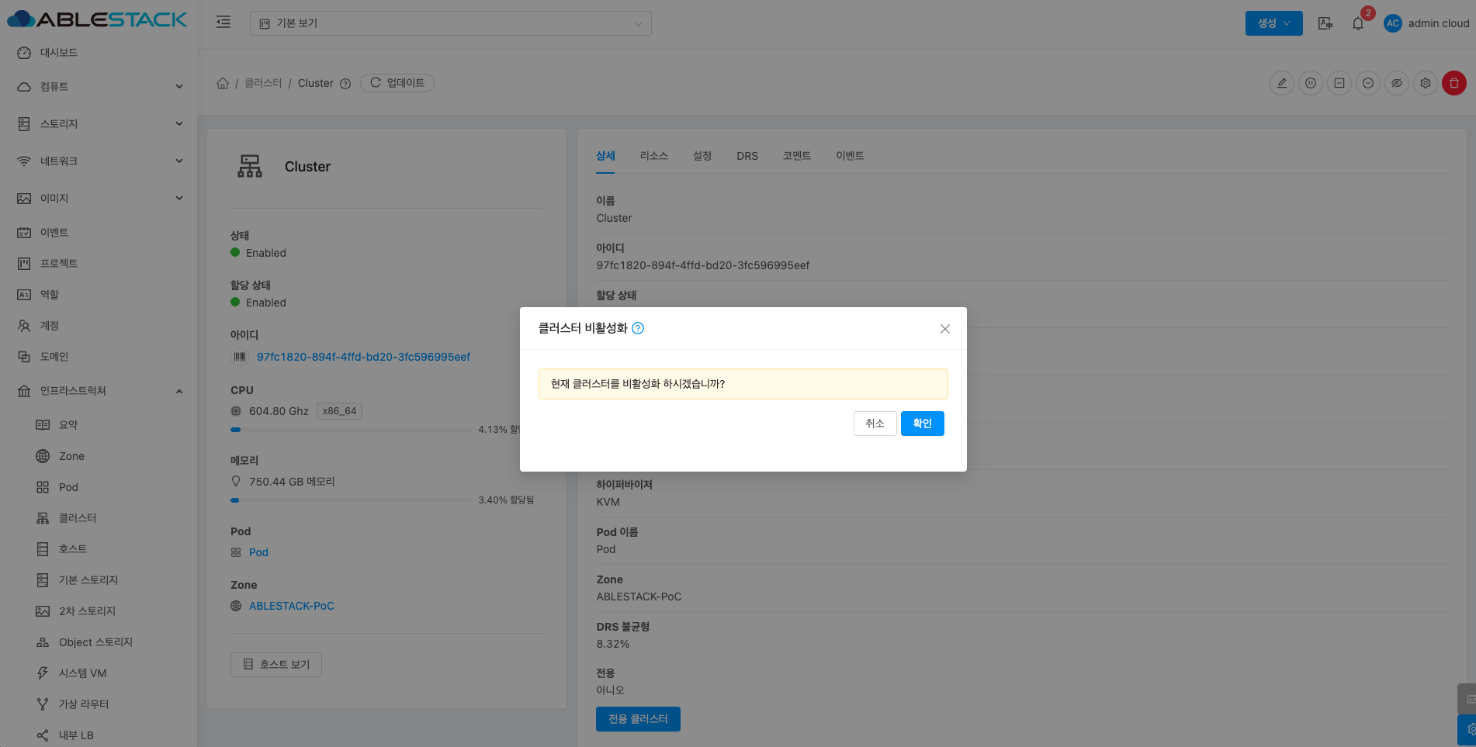Confirm with the 확인 button
This screenshot has width=1476, height=747.
[922, 424]
